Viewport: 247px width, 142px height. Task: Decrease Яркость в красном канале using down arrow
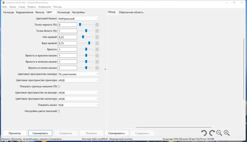(x=97, y=56)
